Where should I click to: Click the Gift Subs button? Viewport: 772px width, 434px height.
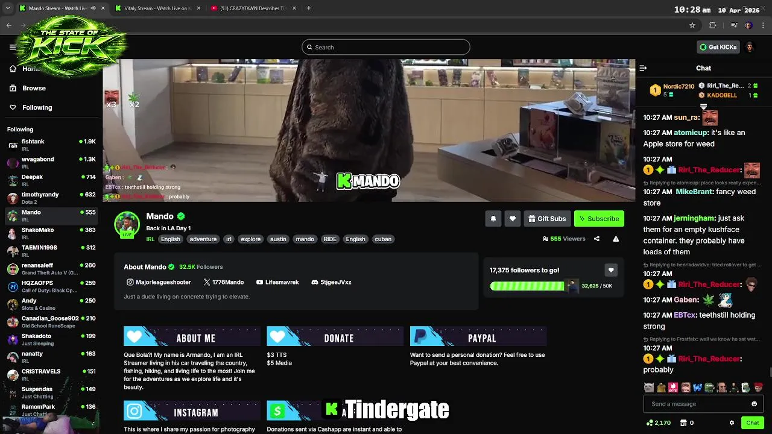(x=547, y=219)
